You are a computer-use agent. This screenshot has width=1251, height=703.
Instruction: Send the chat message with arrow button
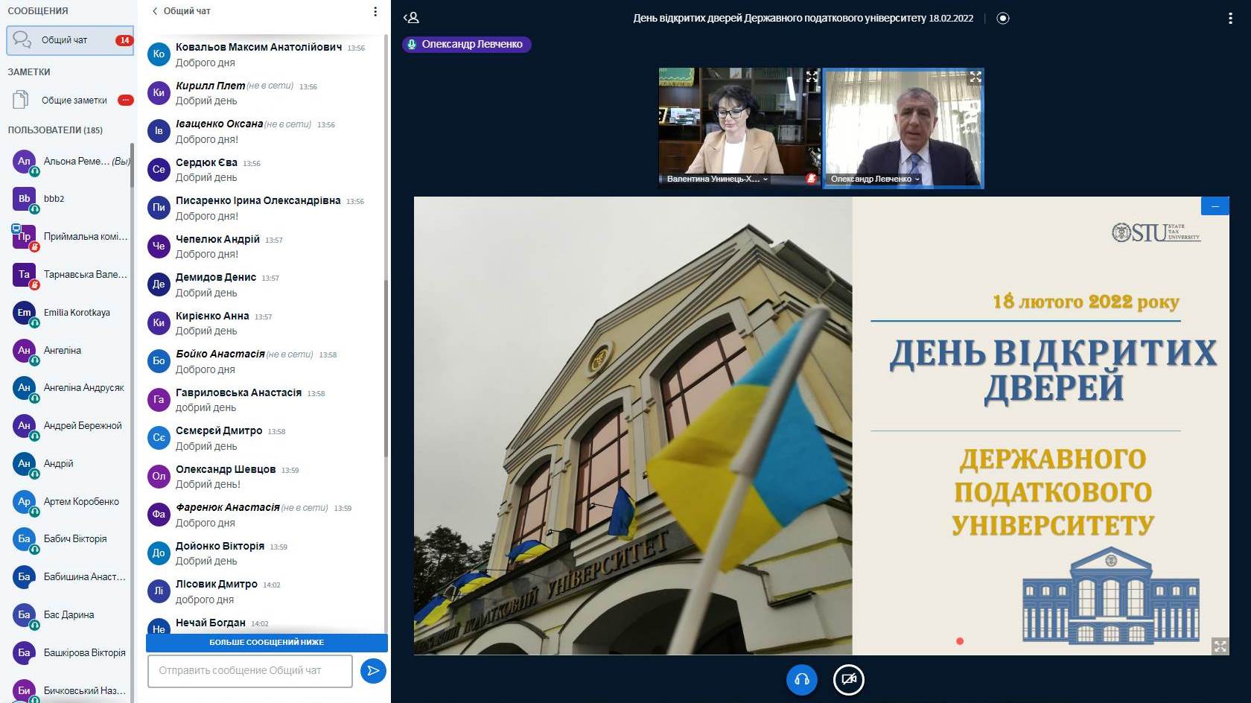(x=373, y=671)
